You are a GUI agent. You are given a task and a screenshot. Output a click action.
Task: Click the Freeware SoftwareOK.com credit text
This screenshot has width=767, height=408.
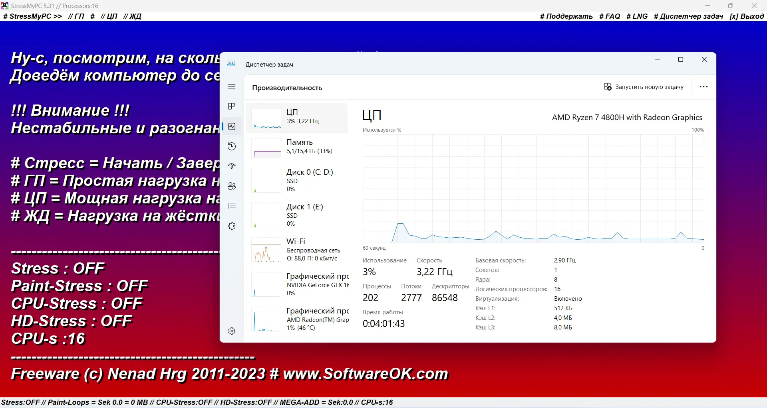tap(230, 374)
